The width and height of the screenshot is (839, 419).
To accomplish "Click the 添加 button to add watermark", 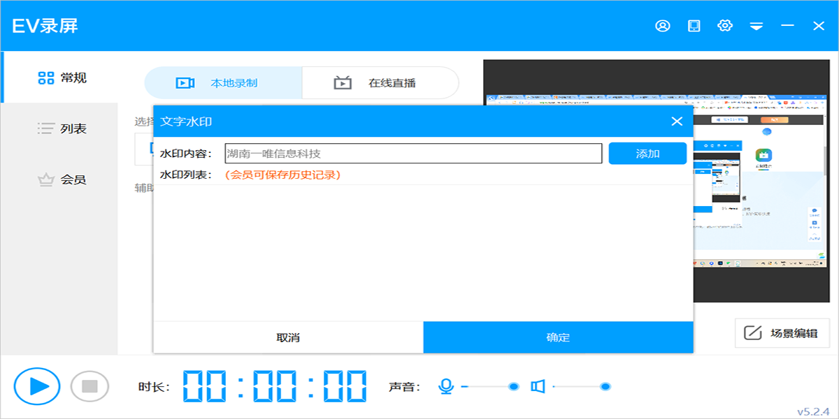I will 647,153.
